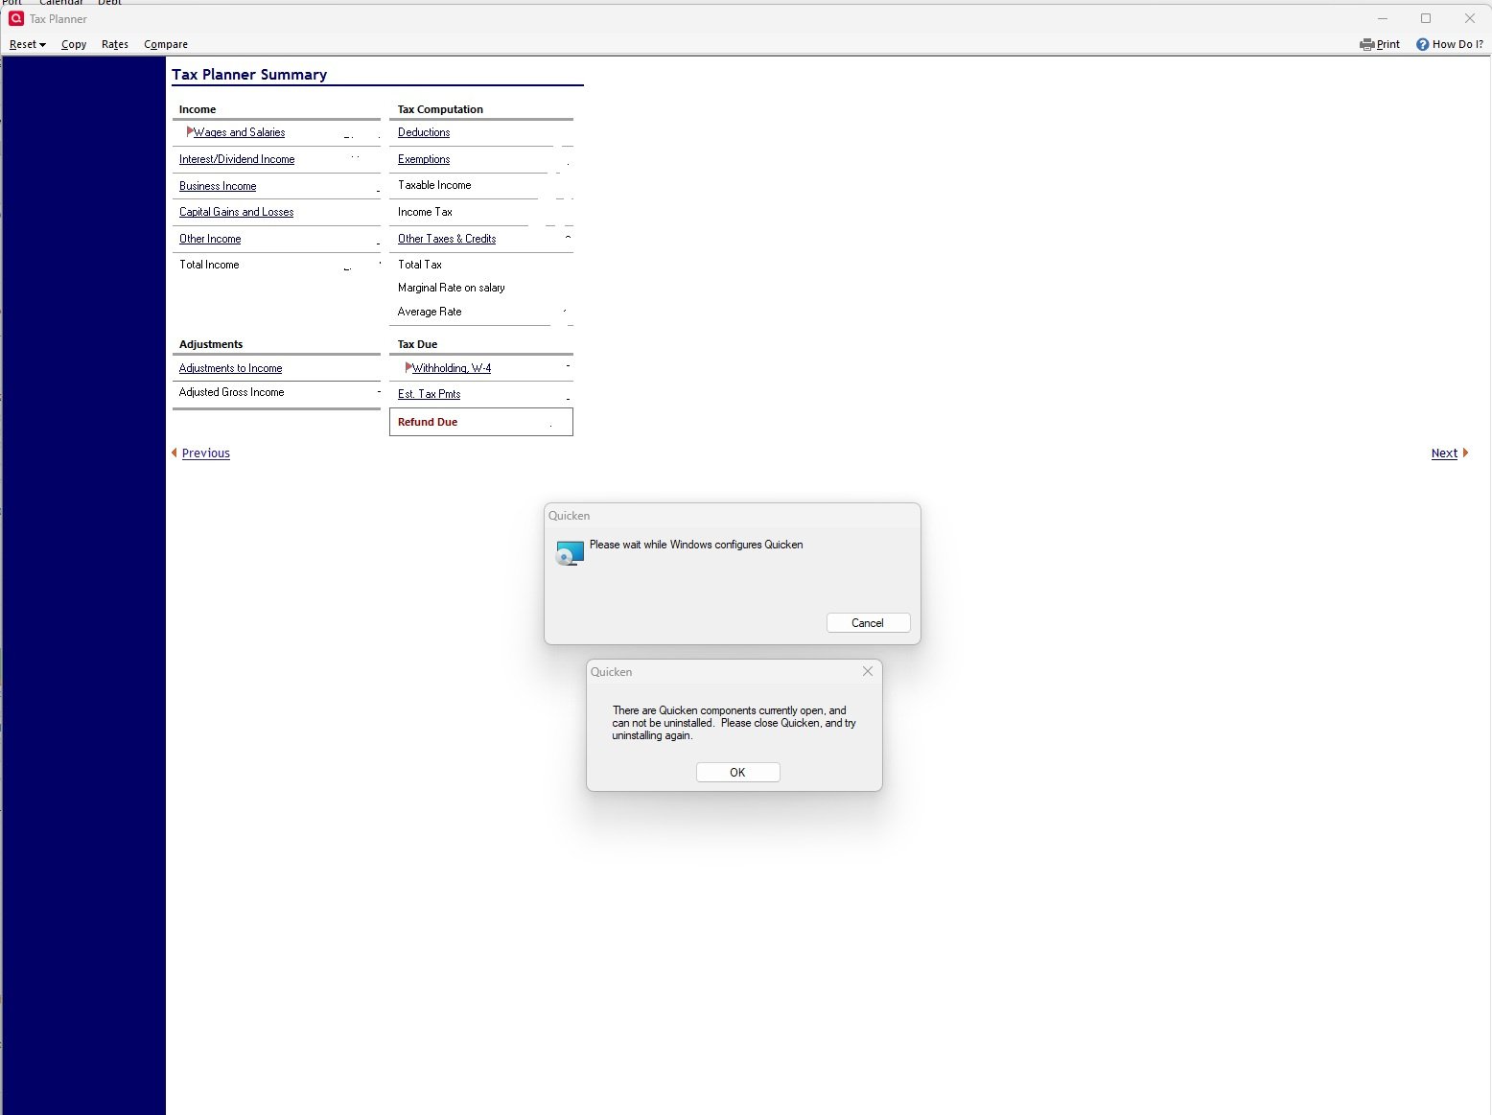Screen dimensions: 1492x1115
Task: Click the How Do I? help label
Action: click(x=1457, y=44)
